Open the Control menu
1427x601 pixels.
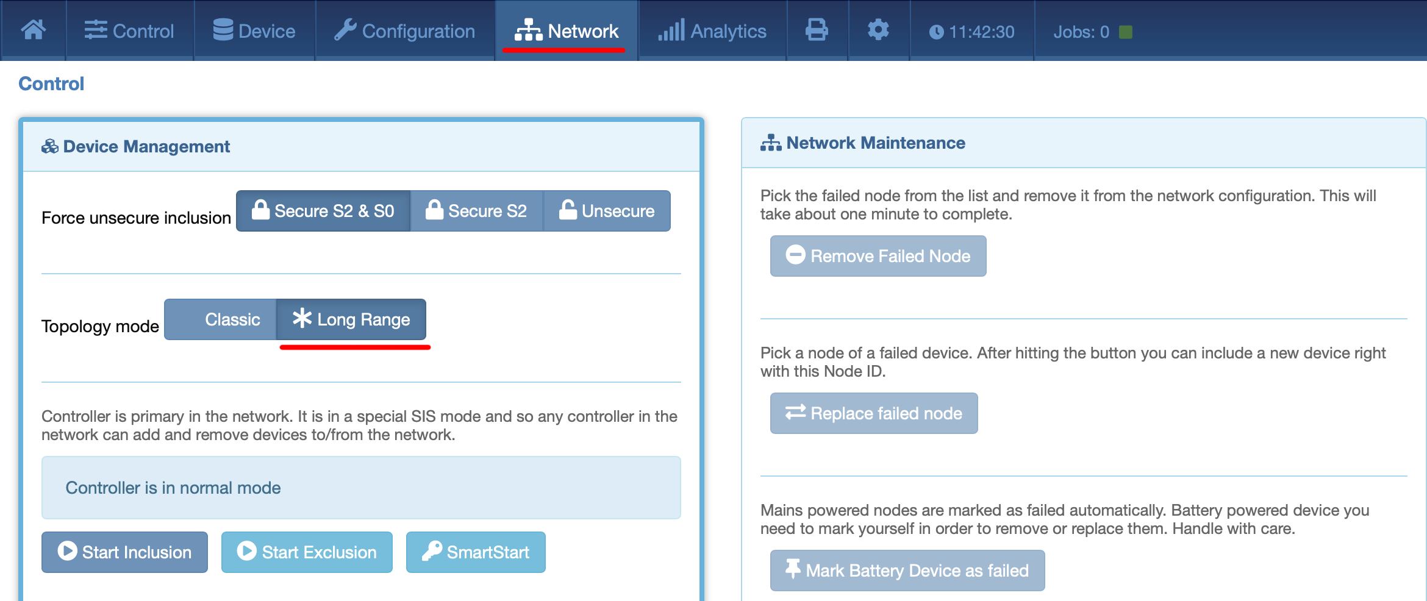[129, 30]
